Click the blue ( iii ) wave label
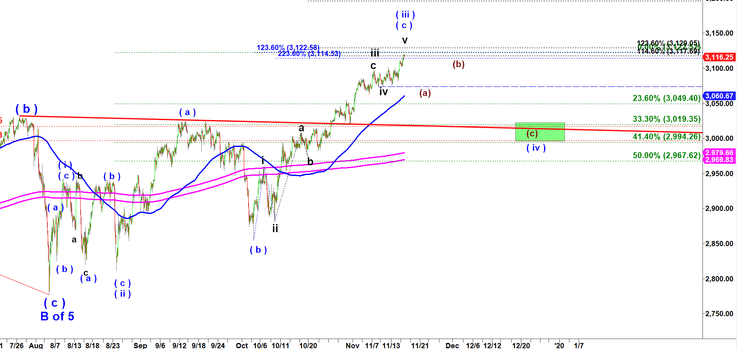Image resolution: width=737 pixels, height=349 pixels. coord(405,15)
